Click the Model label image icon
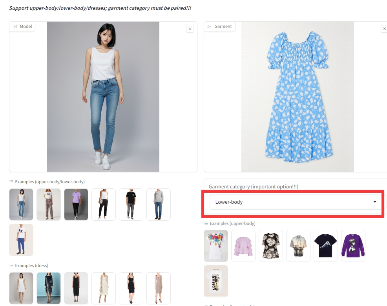 coord(15,26)
